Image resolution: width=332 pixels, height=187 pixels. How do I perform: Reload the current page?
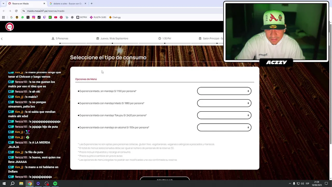(16, 11)
